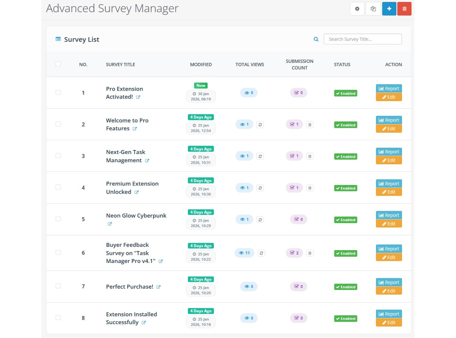Delete submissions for Next-Gen Task Management
456x338 pixels.
[x=310, y=156]
